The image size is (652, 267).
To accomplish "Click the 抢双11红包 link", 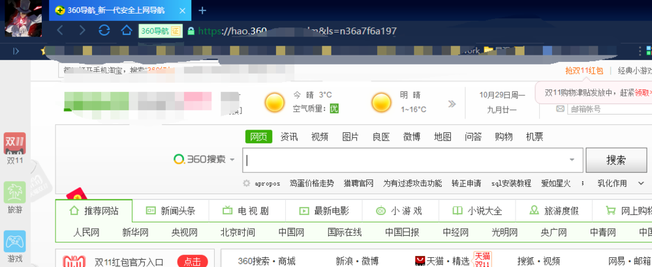I will [584, 70].
